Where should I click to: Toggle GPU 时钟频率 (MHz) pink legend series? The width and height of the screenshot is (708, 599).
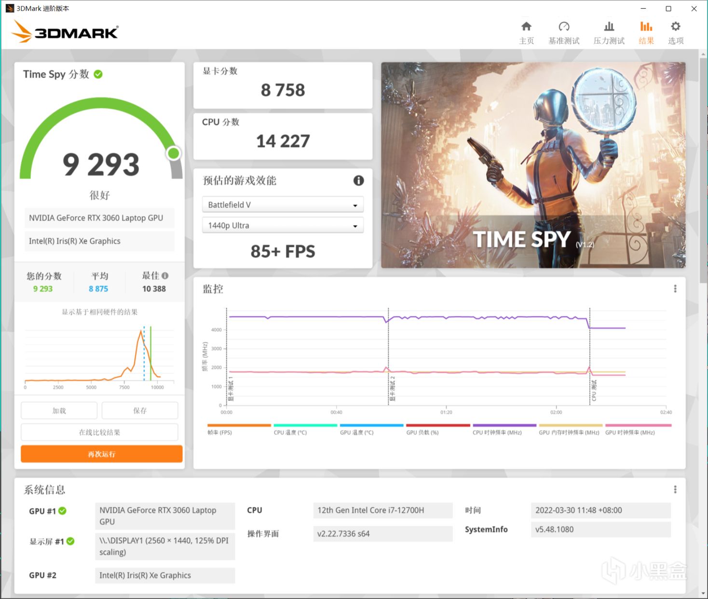pyautogui.click(x=638, y=429)
